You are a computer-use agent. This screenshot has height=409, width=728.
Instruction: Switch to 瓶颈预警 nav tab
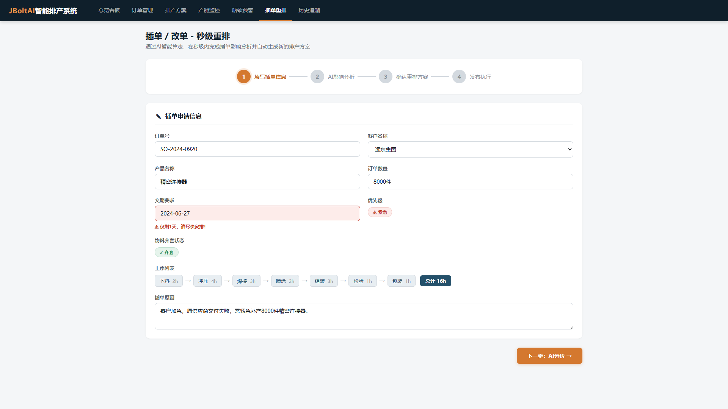click(x=242, y=10)
